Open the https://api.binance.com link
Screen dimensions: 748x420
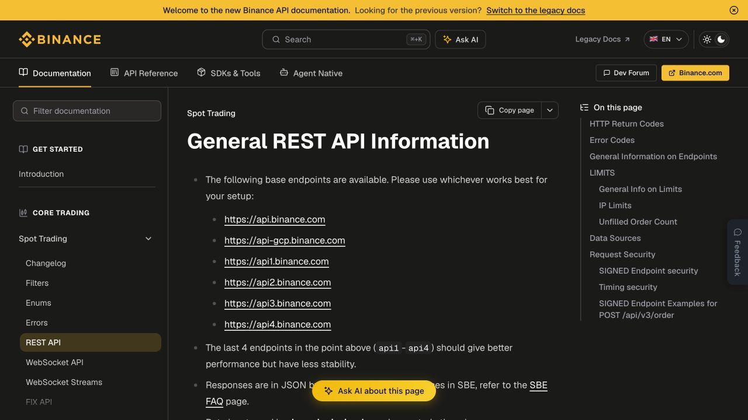275,219
